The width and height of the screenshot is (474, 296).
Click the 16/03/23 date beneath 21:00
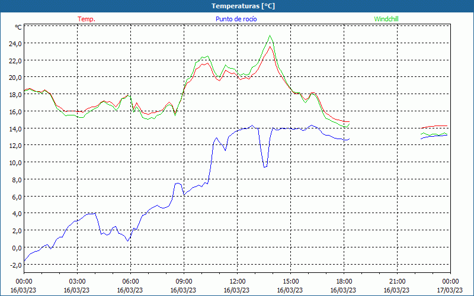(x=396, y=290)
